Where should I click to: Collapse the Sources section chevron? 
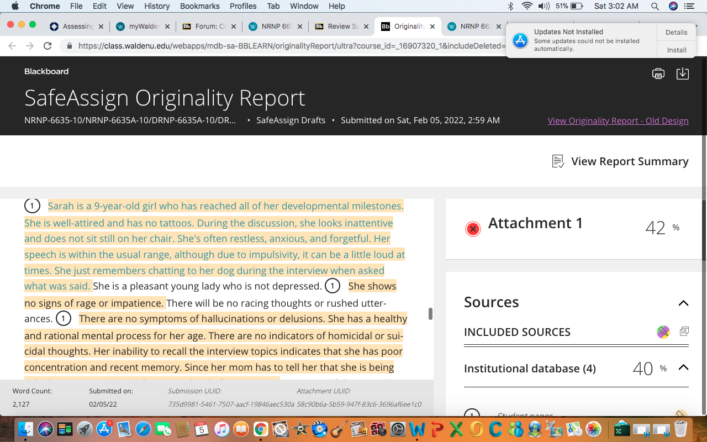coord(683,303)
